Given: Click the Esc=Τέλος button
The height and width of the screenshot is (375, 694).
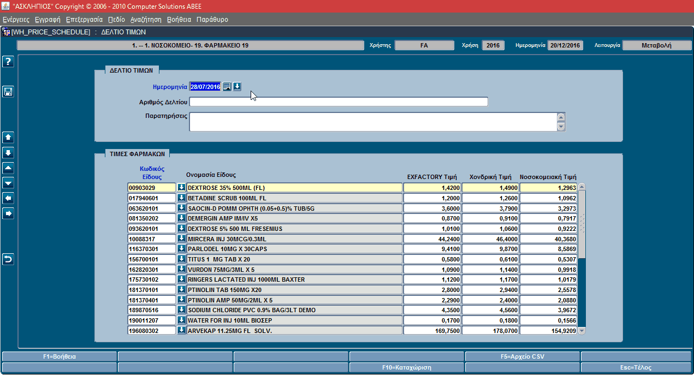Looking at the screenshot, I should [636, 367].
